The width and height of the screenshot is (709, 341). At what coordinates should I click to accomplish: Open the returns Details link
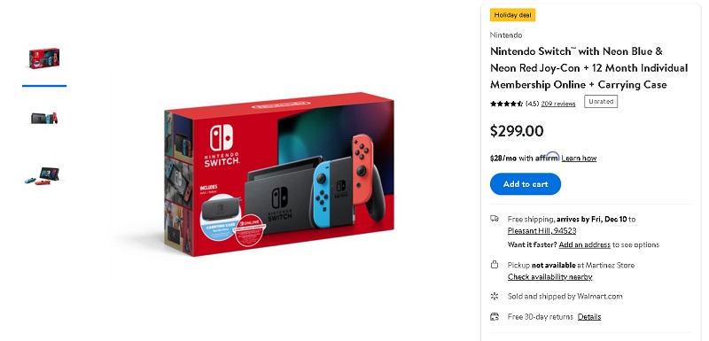[589, 317]
